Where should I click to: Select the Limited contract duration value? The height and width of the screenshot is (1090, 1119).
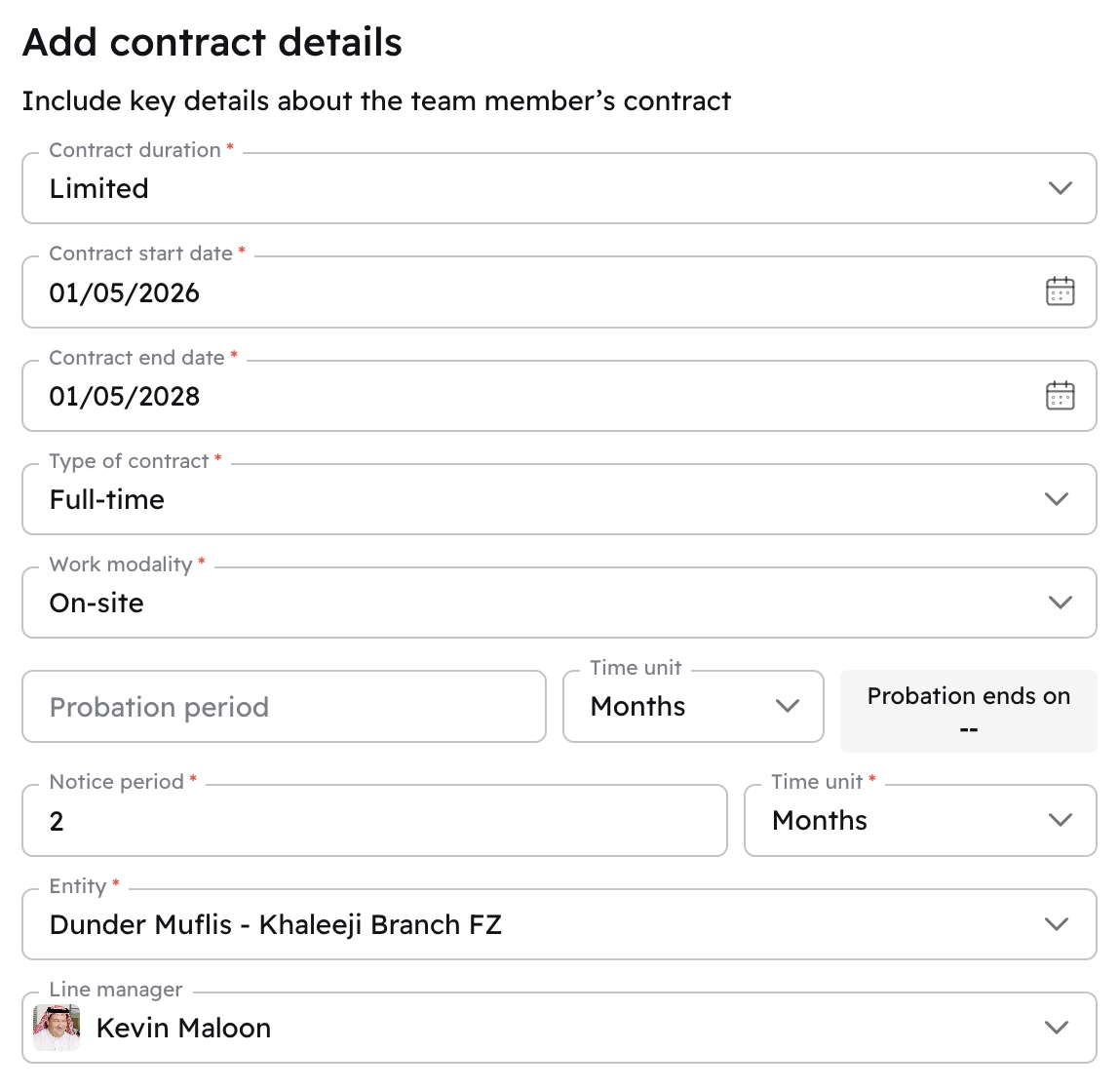pos(99,189)
